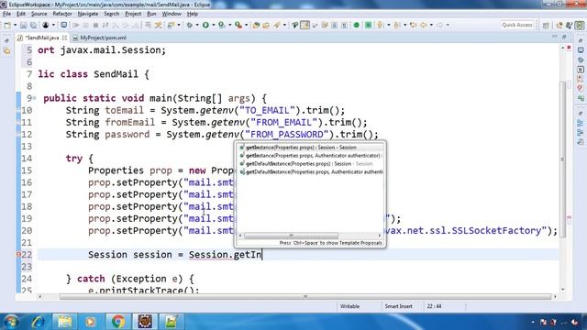Screen dimensions: 587x330
Task: Click the editor vertical scrollbar
Action: point(562,159)
